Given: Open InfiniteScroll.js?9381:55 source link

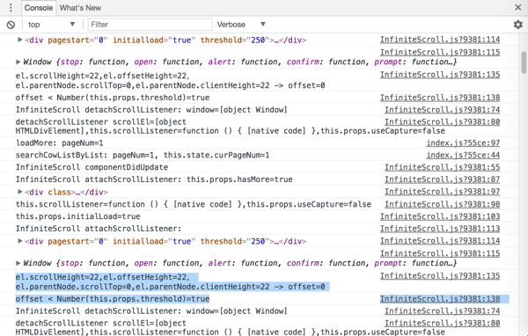Looking at the screenshot, I should 442,167.
